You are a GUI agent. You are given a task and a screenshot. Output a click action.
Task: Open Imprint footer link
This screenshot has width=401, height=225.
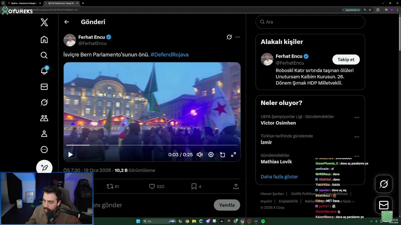pos(266,201)
